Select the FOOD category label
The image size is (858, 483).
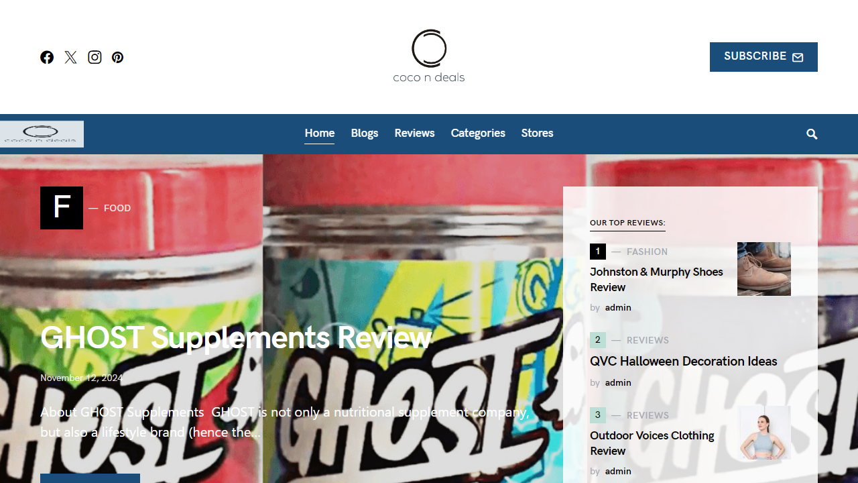117,208
